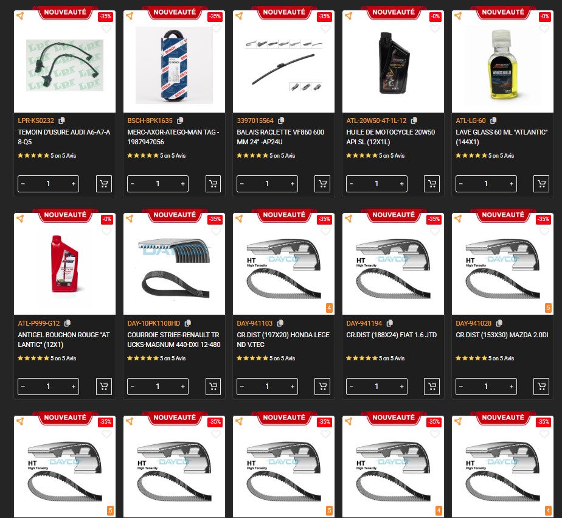
Task: Open TEMOIN D'USURE AUDI A6-A7-A8-Q5 title
Action: pos(64,137)
